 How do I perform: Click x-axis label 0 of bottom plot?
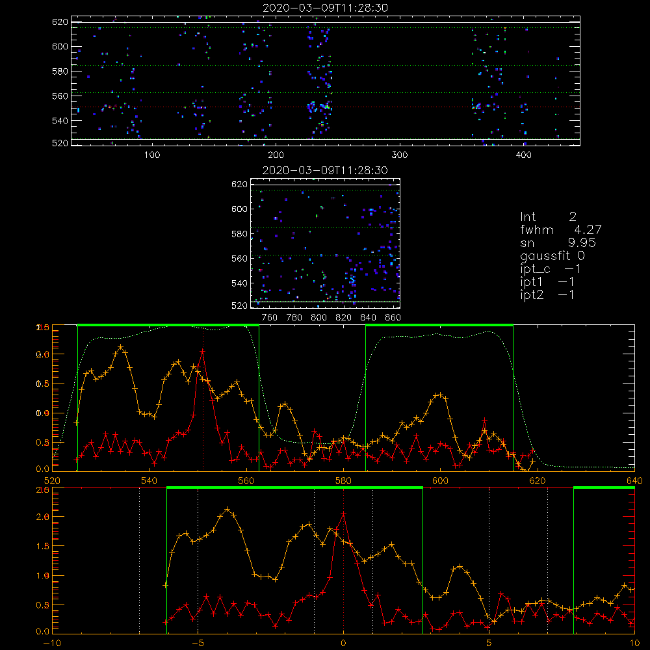[x=343, y=643]
